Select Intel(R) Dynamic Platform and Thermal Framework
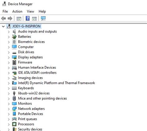The height and width of the screenshot is (131, 147). point(56,83)
